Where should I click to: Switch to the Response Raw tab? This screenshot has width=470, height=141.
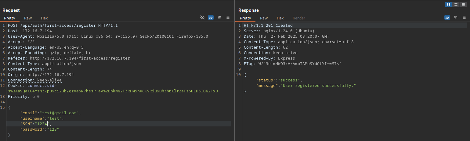264,18
